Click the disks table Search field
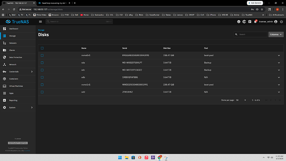This screenshot has height=161, width=286. [x=250, y=34]
